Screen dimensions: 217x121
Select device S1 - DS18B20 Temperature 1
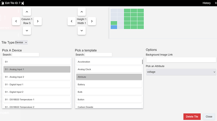[x=37, y=100]
